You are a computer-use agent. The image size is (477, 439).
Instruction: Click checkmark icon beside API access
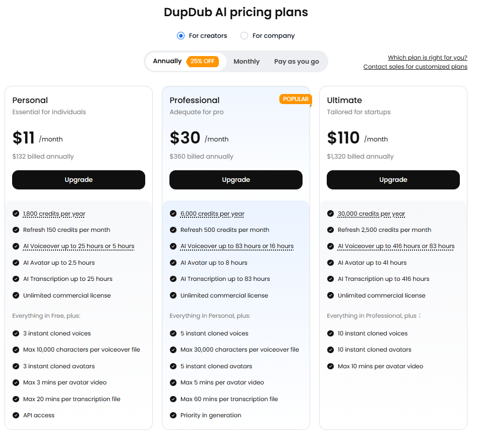point(16,415)
